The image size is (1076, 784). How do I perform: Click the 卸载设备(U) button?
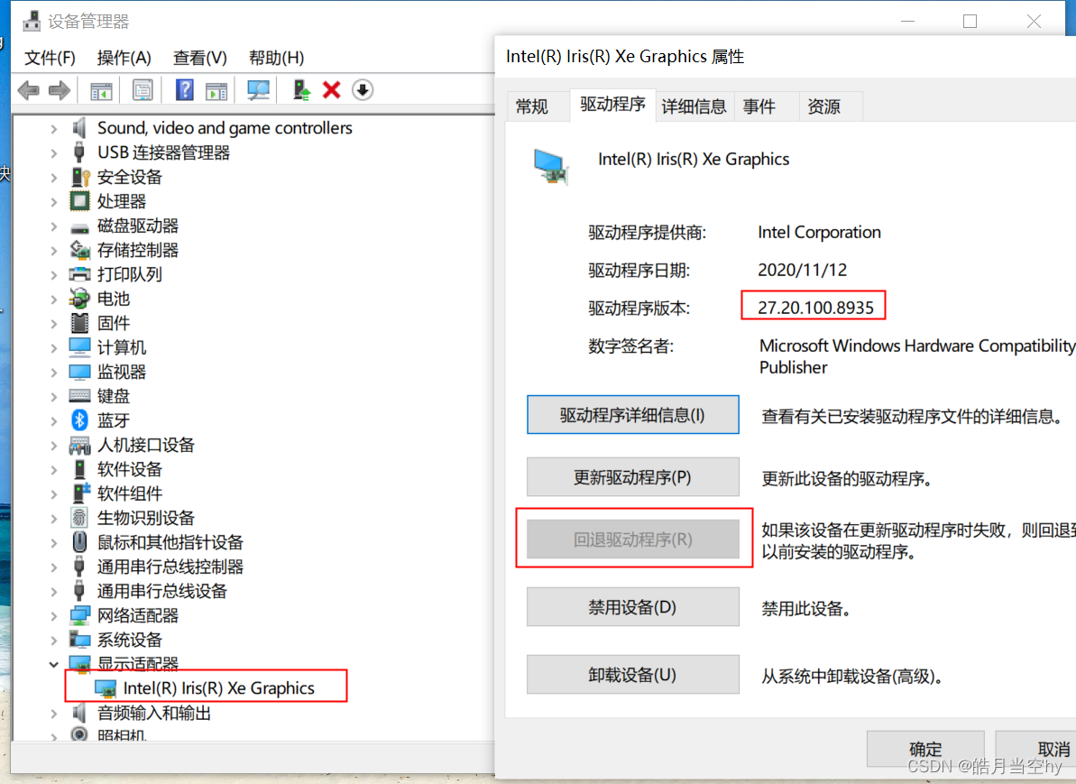pos(632,675)
